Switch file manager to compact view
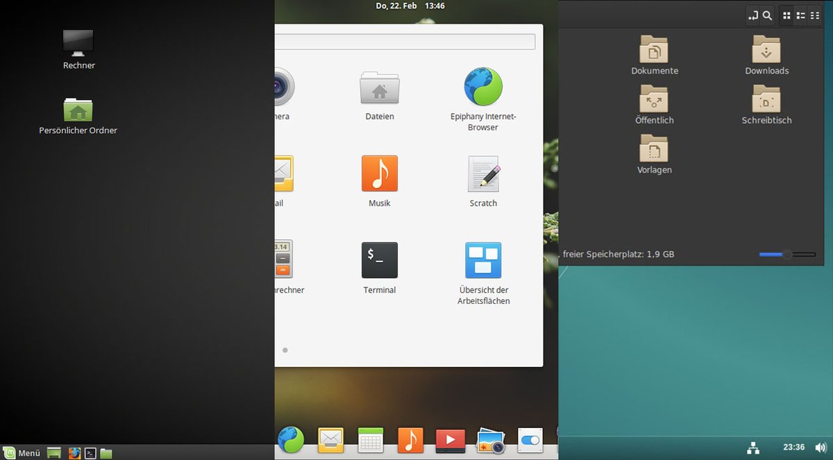This screenshot has width=833, height=460. [x=814, y=15]
